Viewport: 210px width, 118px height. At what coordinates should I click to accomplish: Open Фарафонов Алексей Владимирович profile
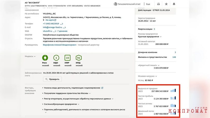point(60,45)
